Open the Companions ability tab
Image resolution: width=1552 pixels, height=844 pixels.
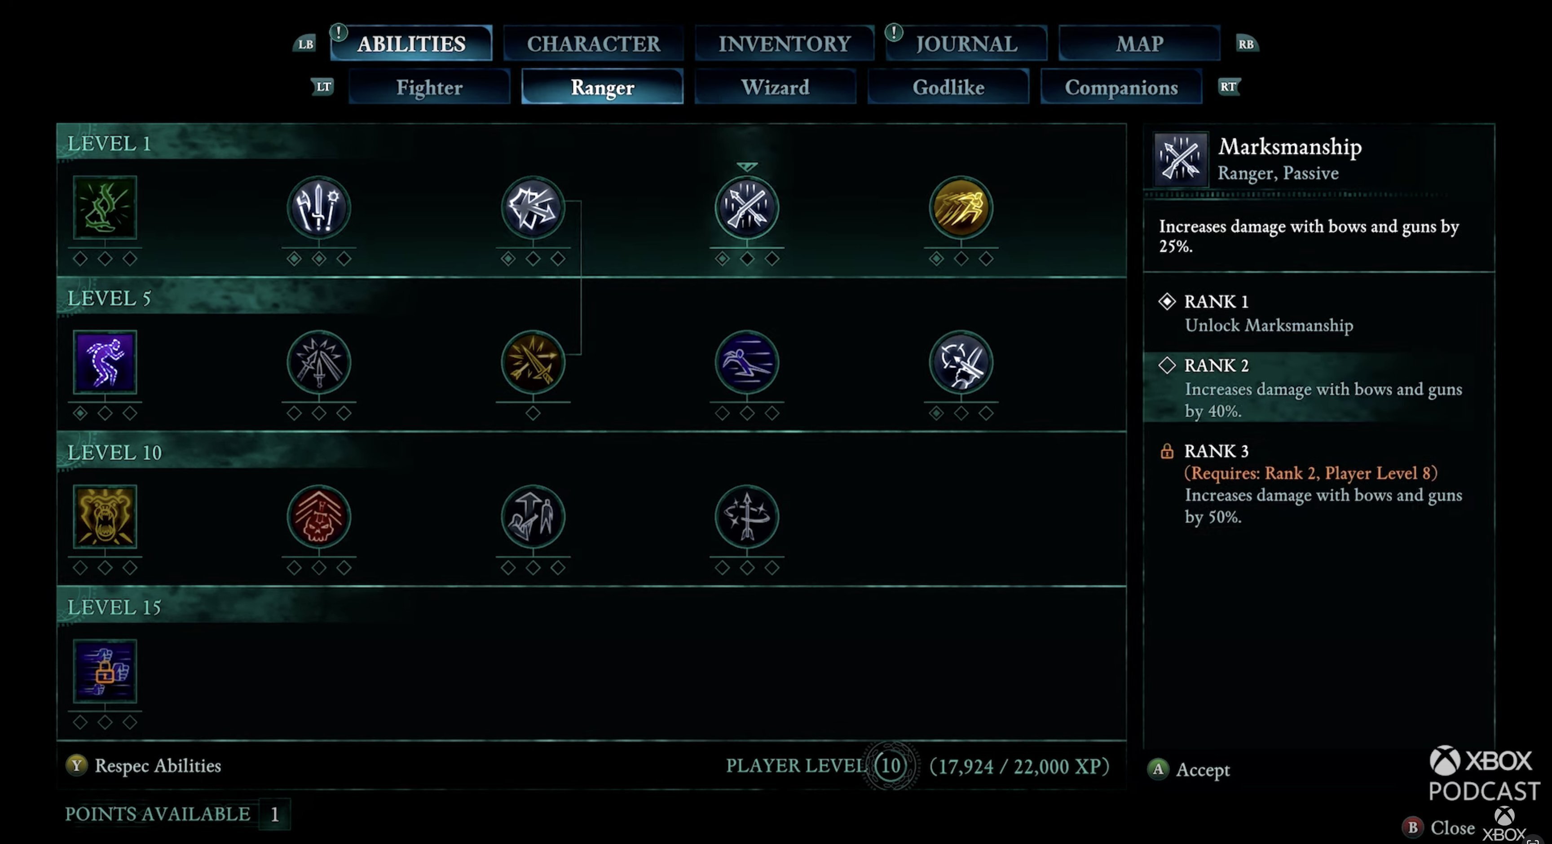pyautogui.click(x=1120, y=87)
